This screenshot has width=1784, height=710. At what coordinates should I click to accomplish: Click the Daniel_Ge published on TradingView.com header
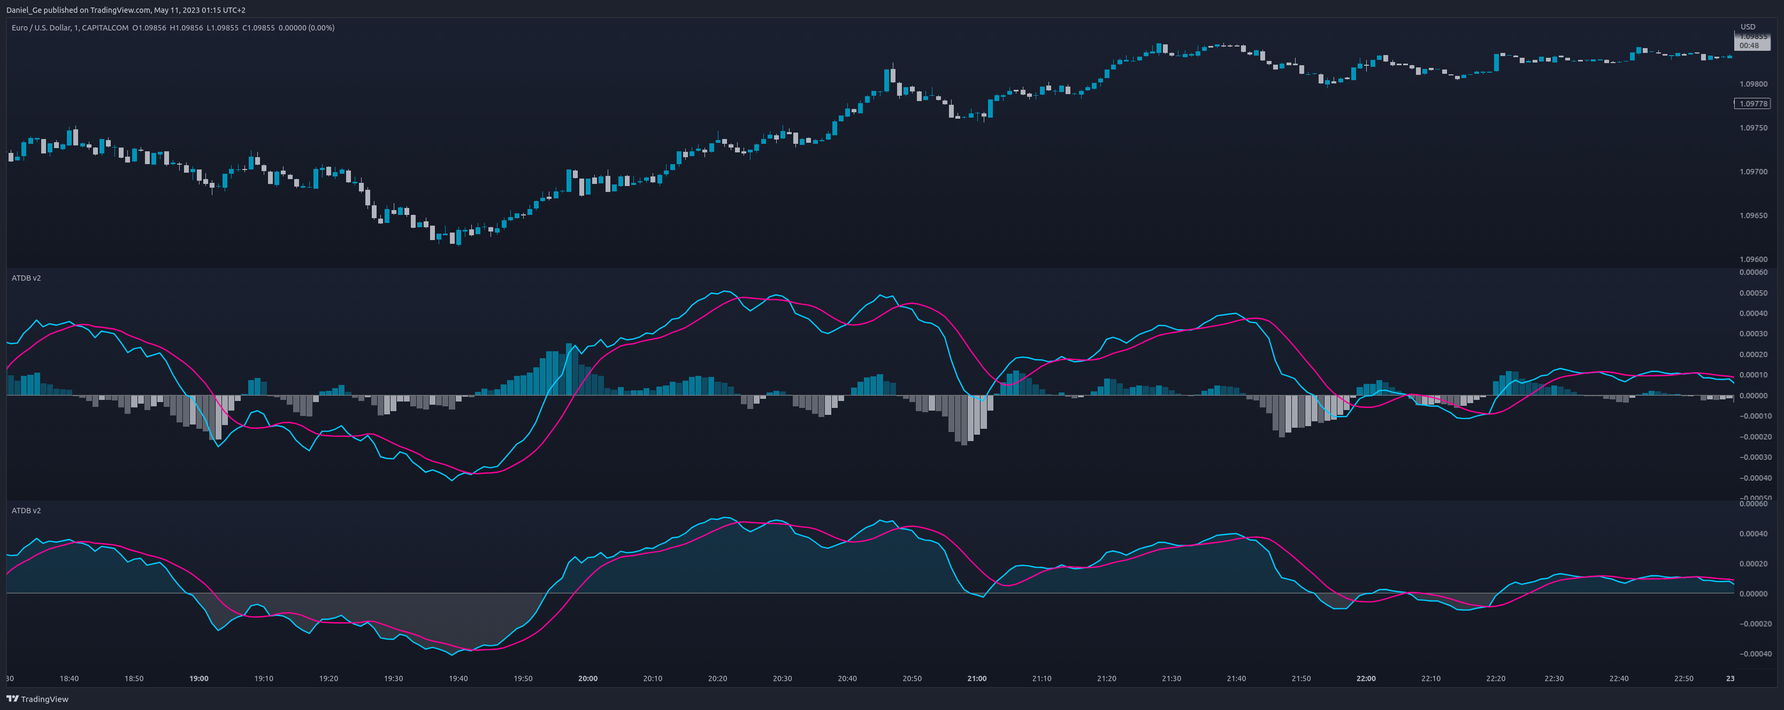tap(126, 10)
